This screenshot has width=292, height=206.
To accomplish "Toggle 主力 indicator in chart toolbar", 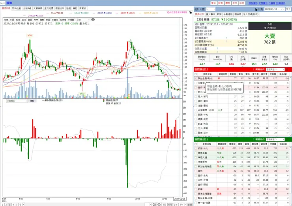I will pos(24,20).
